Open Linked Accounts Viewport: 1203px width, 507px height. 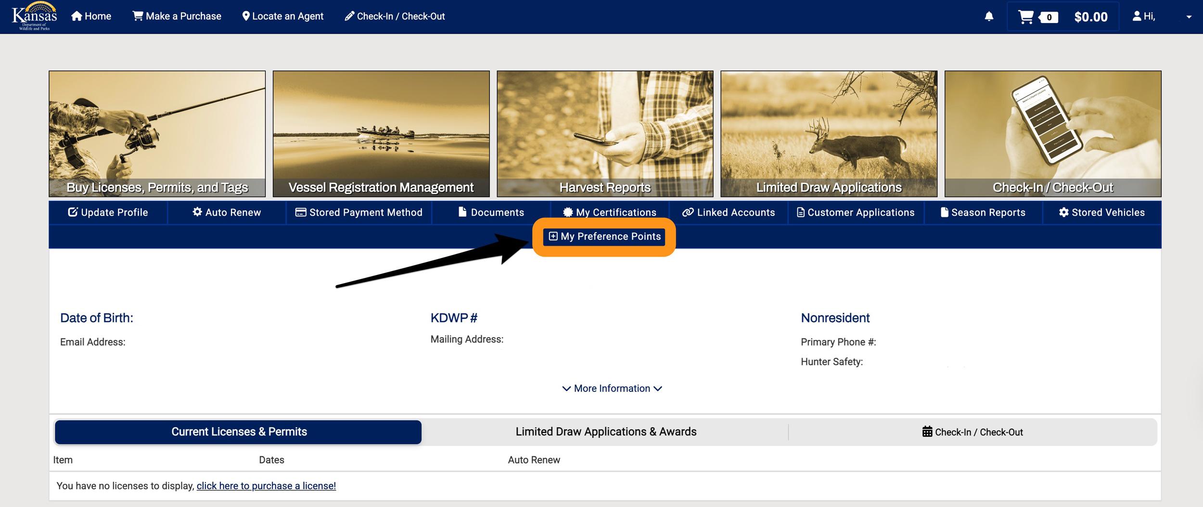729,212
